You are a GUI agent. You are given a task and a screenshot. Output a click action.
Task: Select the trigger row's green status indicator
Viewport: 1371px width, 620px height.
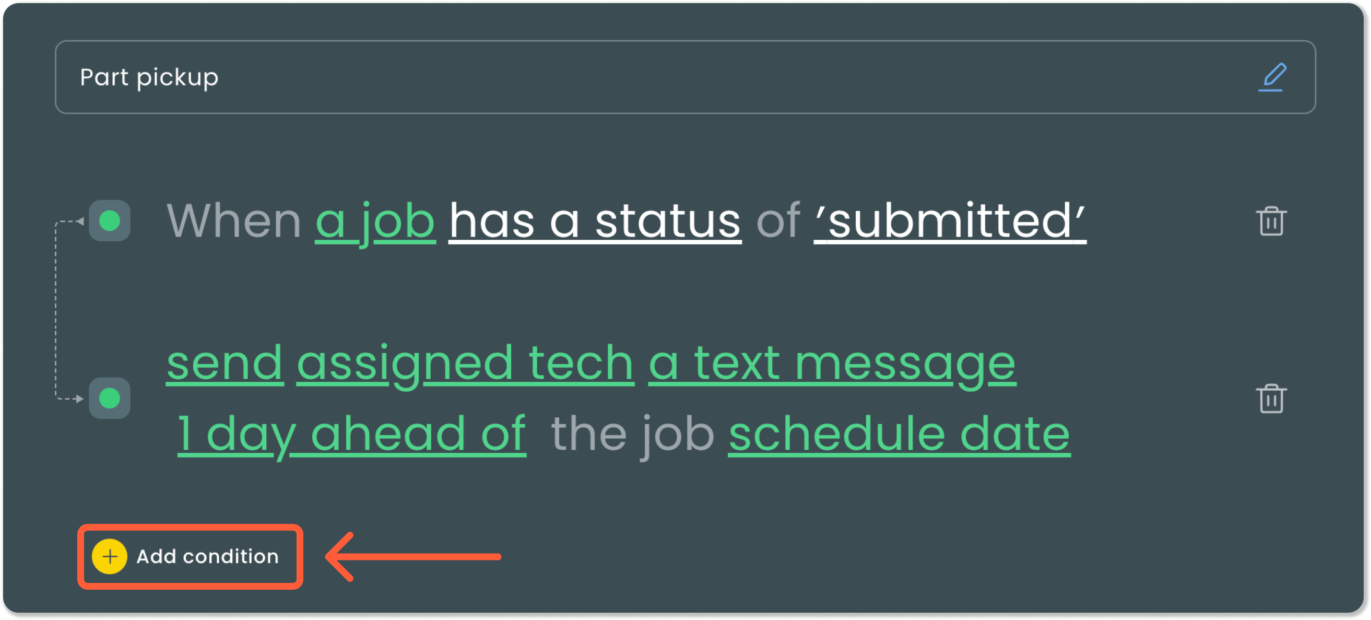[110, 220]
